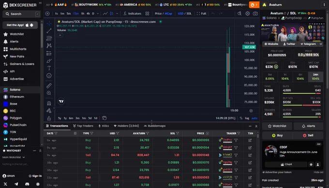Toggle the magnet snap mode

[x=49, y=103]
